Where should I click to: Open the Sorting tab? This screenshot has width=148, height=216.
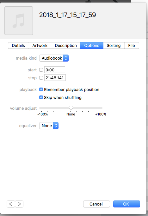pos(114,45)
